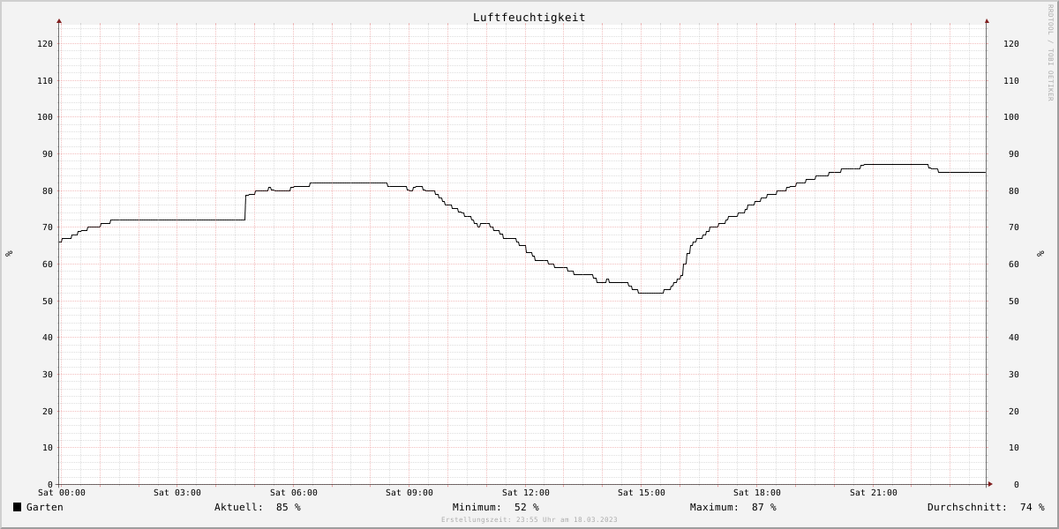Image resolution: width=1059 pixels, height=529 pixels.
Task: Click the left axis label 50
Action: click(x=48, y=301)
